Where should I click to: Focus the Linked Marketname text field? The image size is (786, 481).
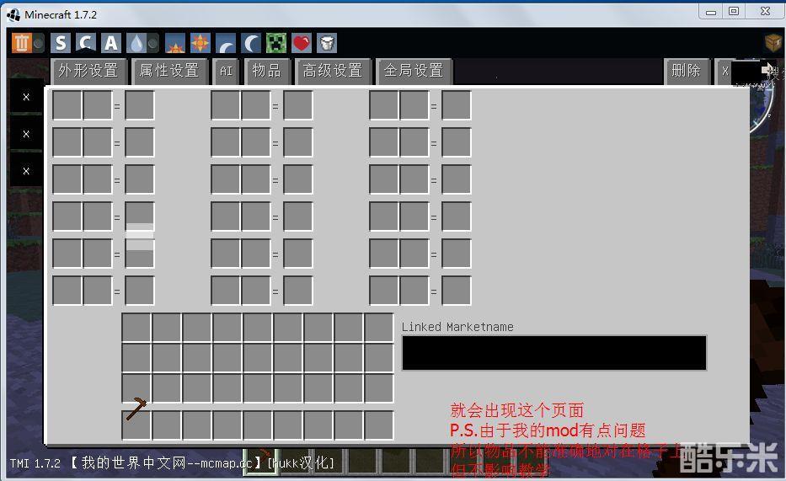pyautogui.click(x=554, y=353)
